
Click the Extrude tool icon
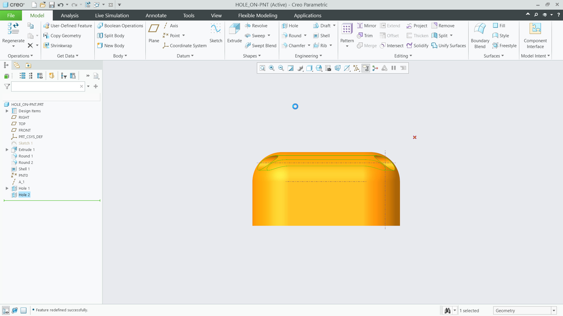click(234, 29)
